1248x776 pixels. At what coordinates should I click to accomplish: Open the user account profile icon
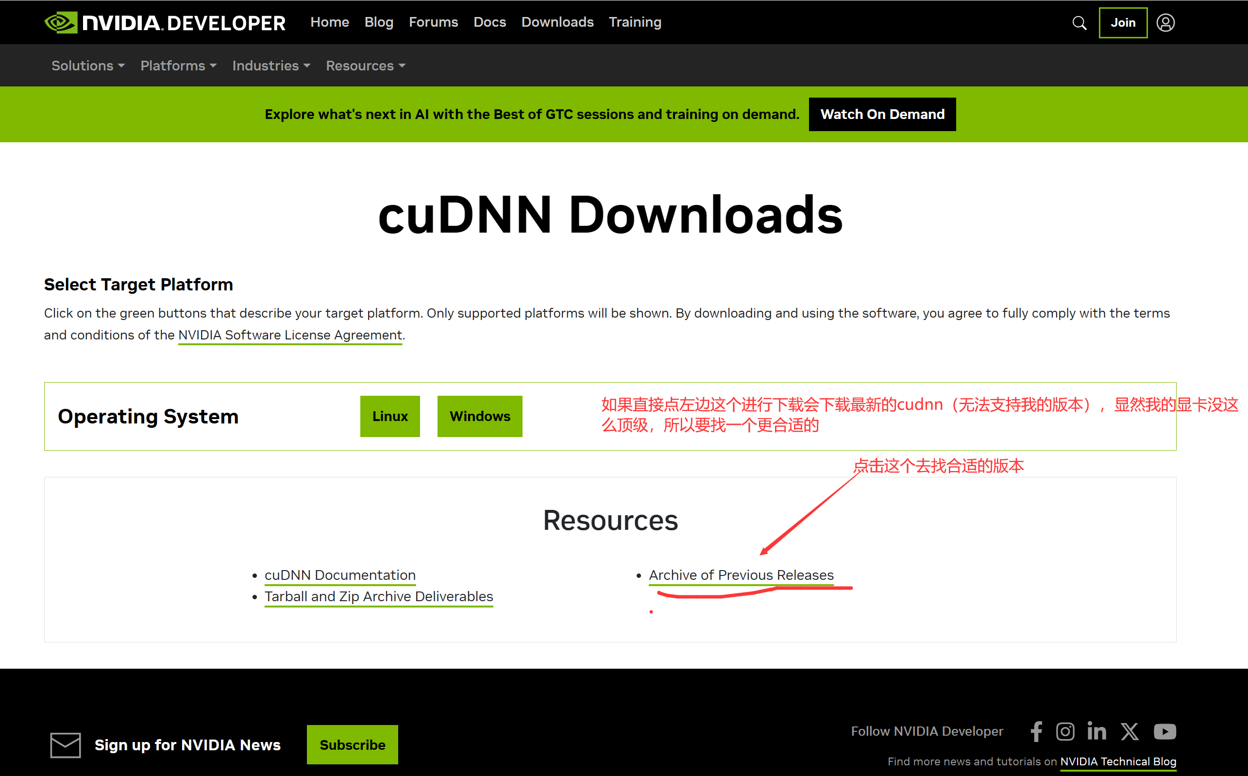pos(1165,23)
